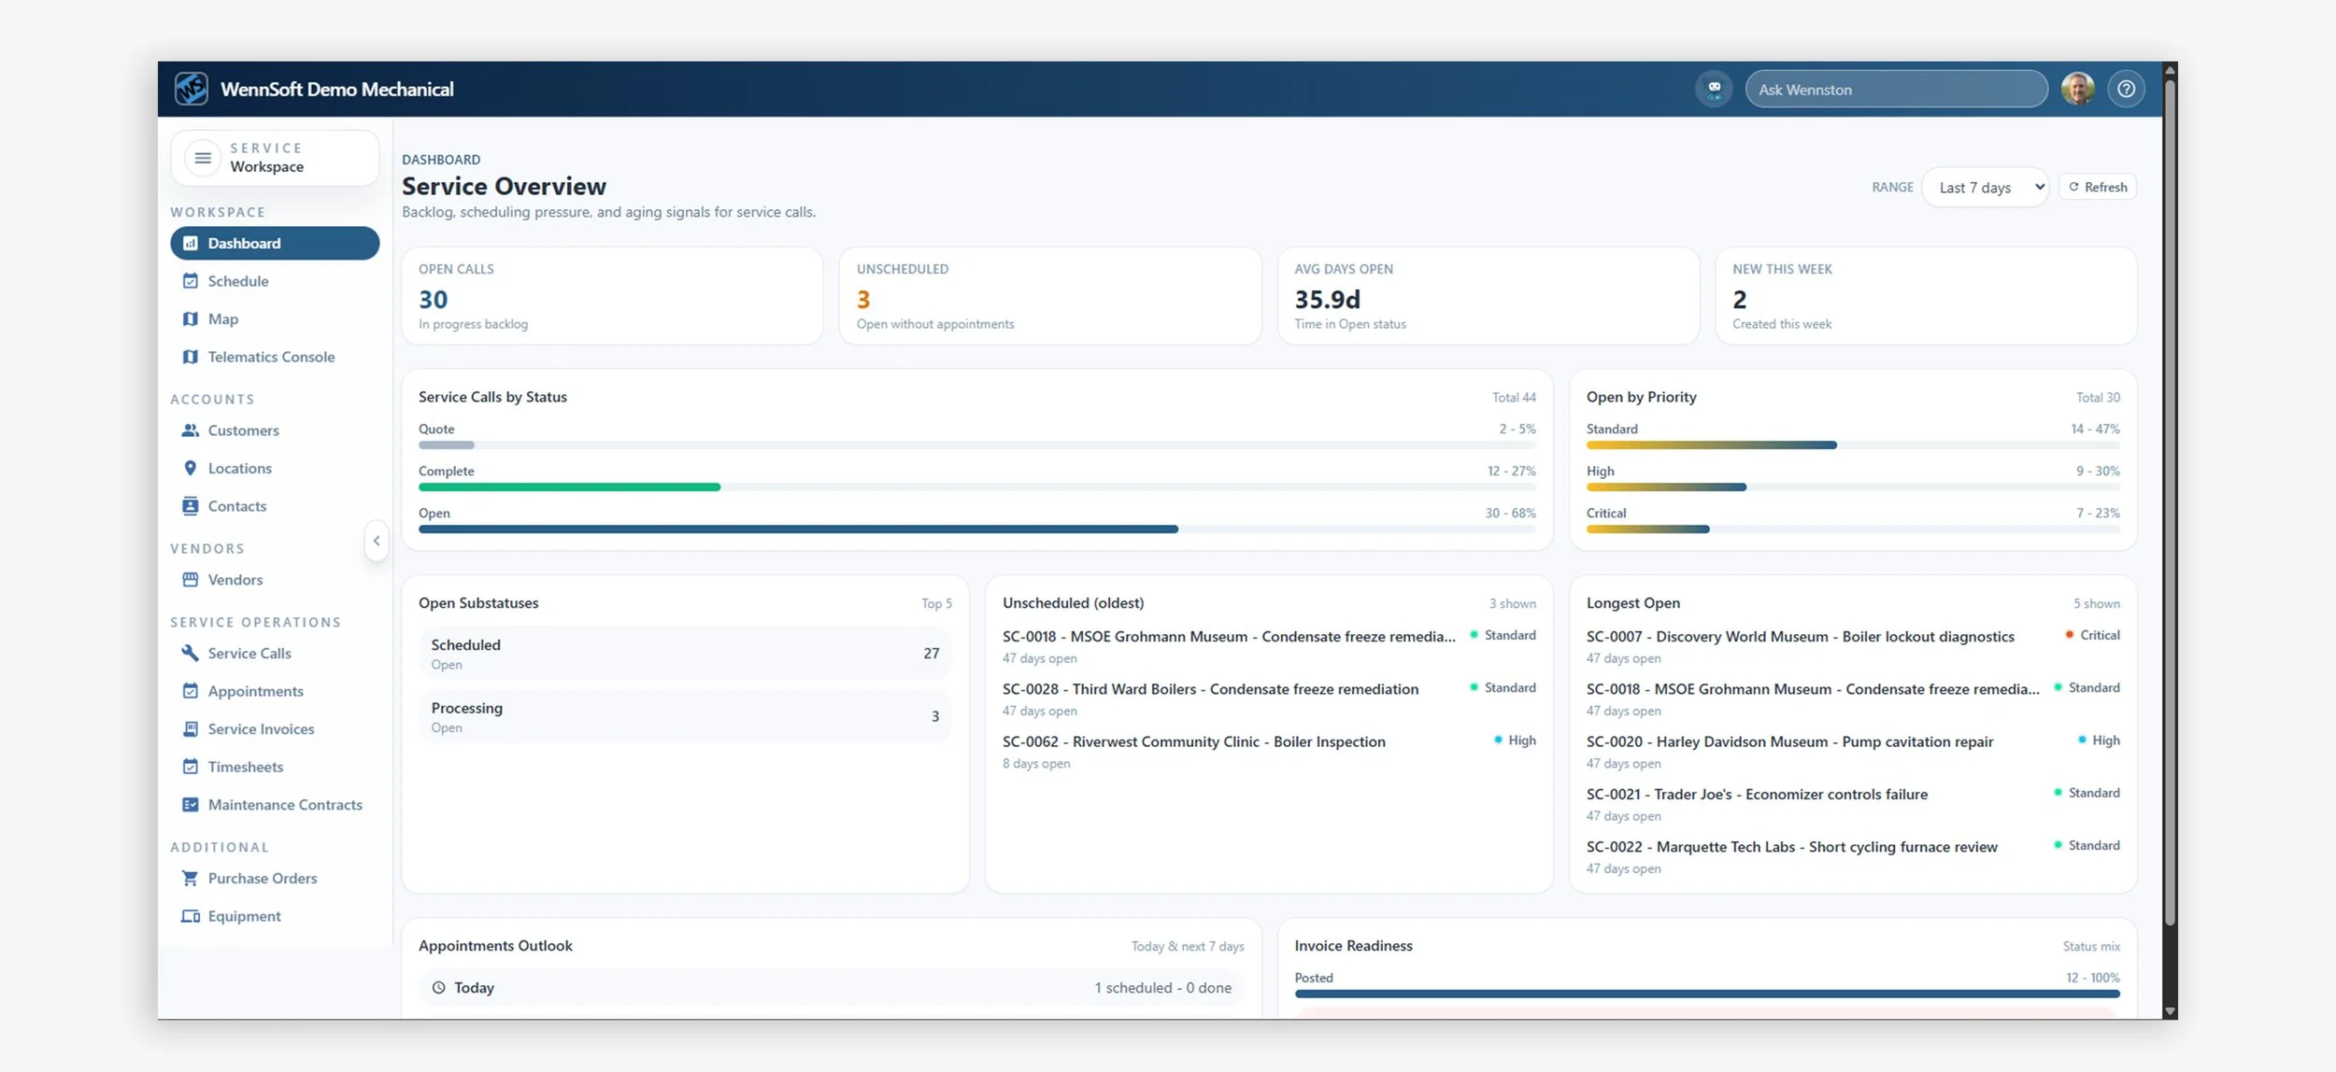This screenshot has height=1072, width=2336.
Task: Click the Open status progress bar
Action: tap(798, 529)
